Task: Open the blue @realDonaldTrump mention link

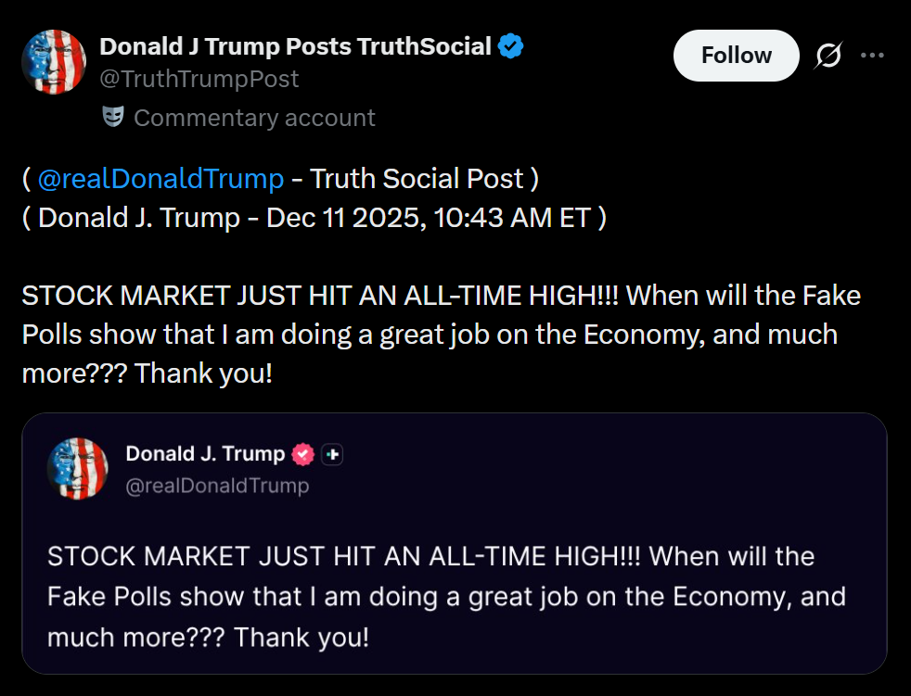Action: (x=160, y=178)
